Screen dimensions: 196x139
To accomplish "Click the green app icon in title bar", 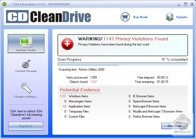I will tap(4, 4).
